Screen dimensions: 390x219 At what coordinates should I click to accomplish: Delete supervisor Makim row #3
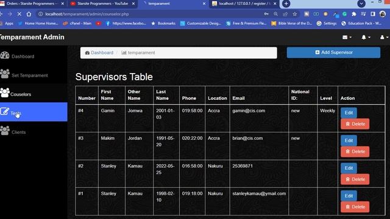click(x=355, y=151)
